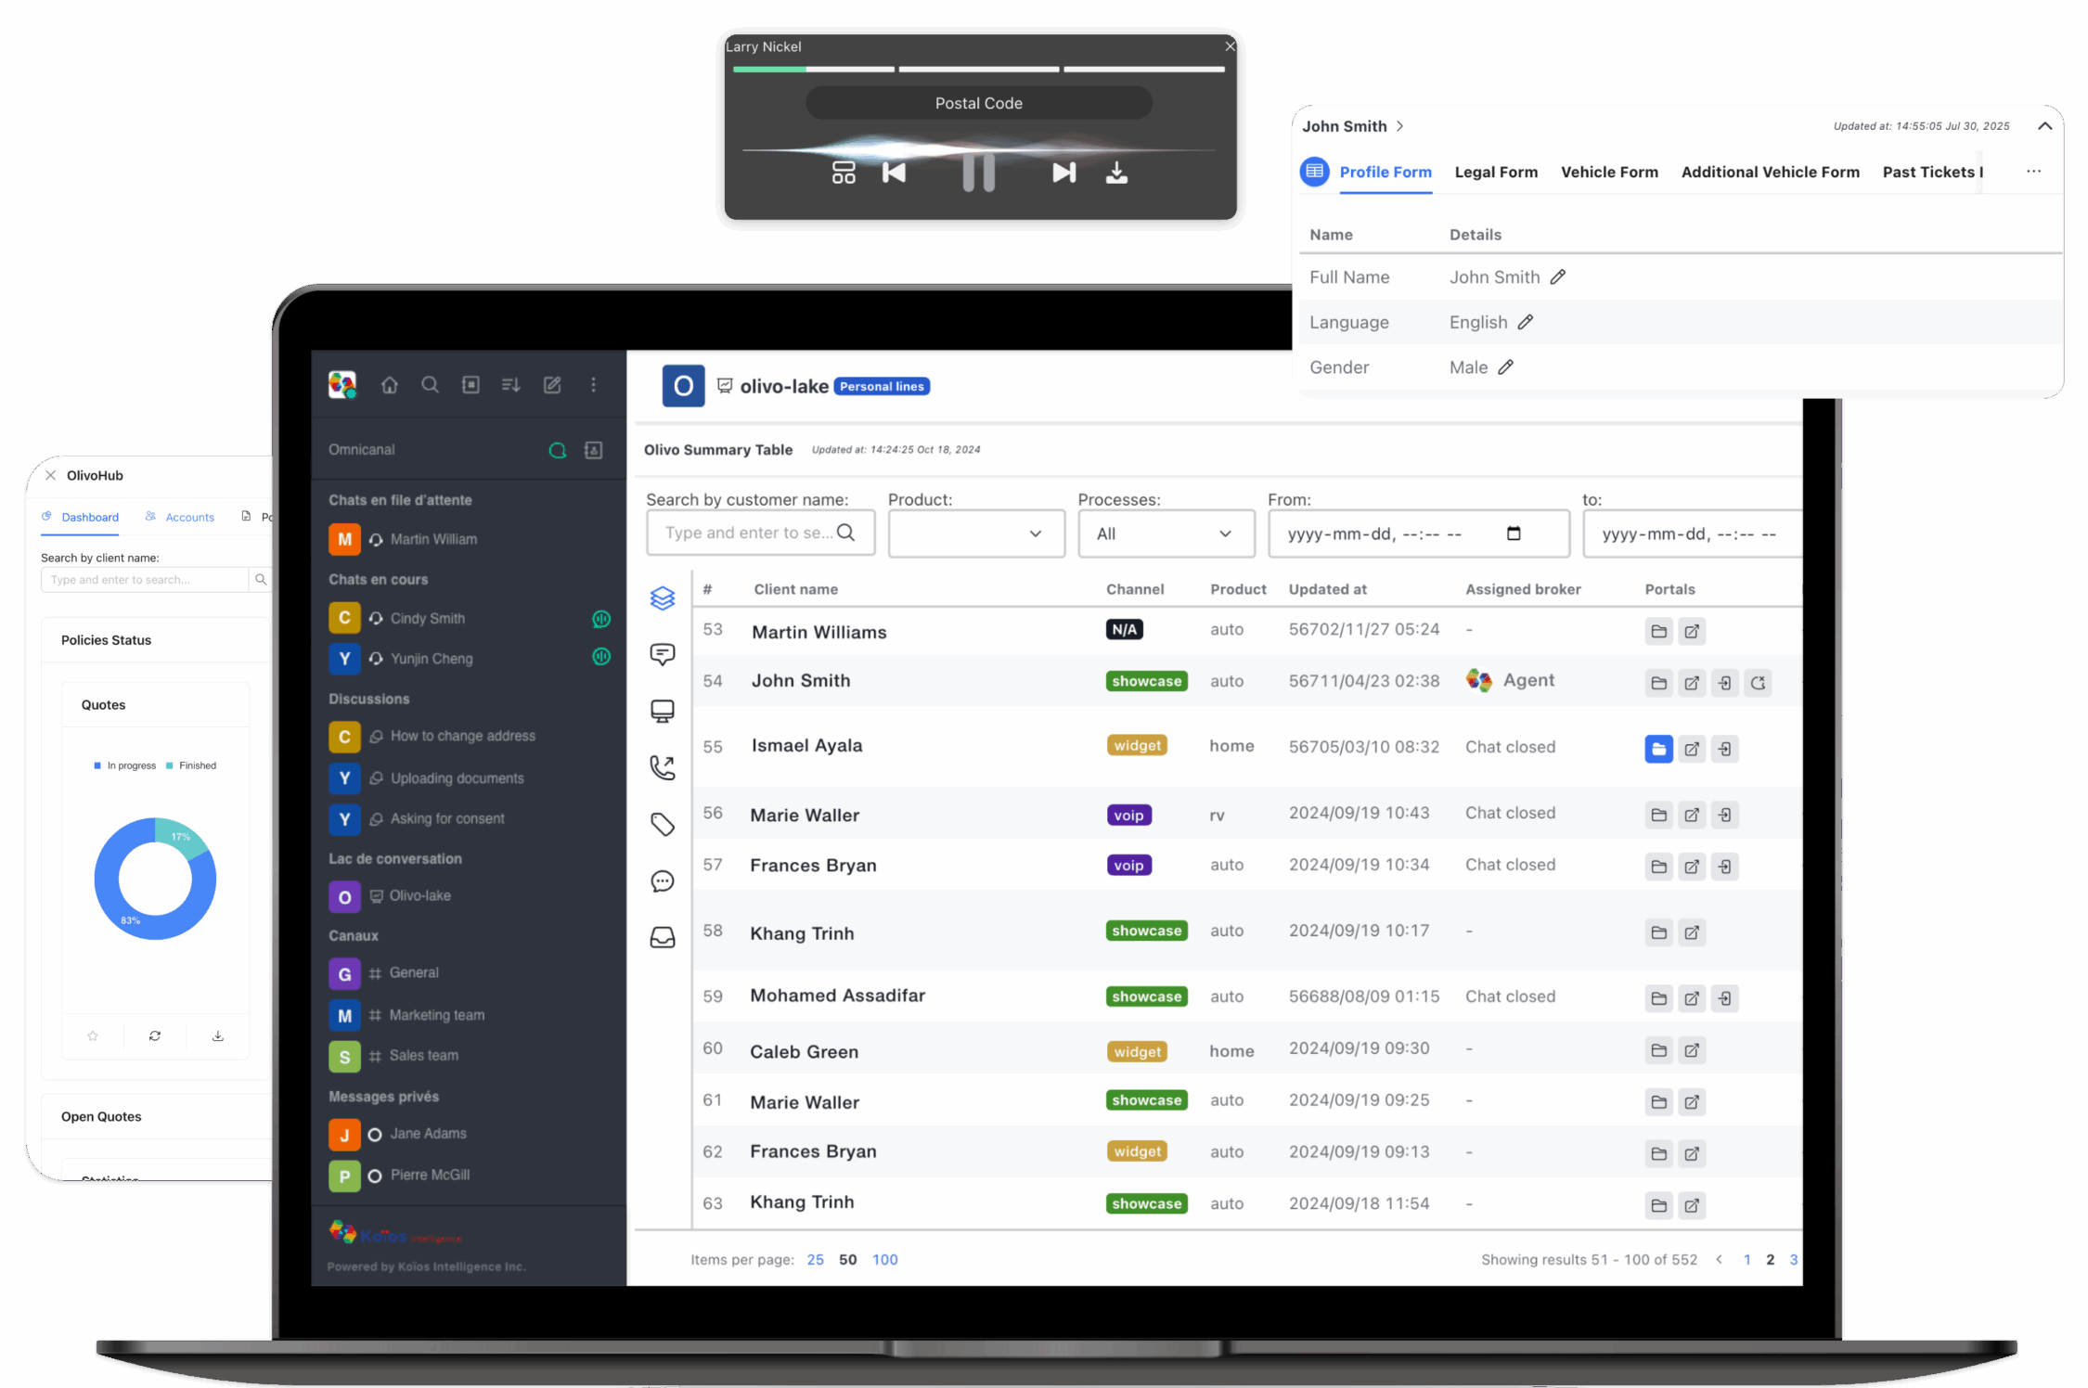This screenshot has height=1388, width=2088.
Task: Edit the Full Name field pencil
Action: pos(1558,276)
